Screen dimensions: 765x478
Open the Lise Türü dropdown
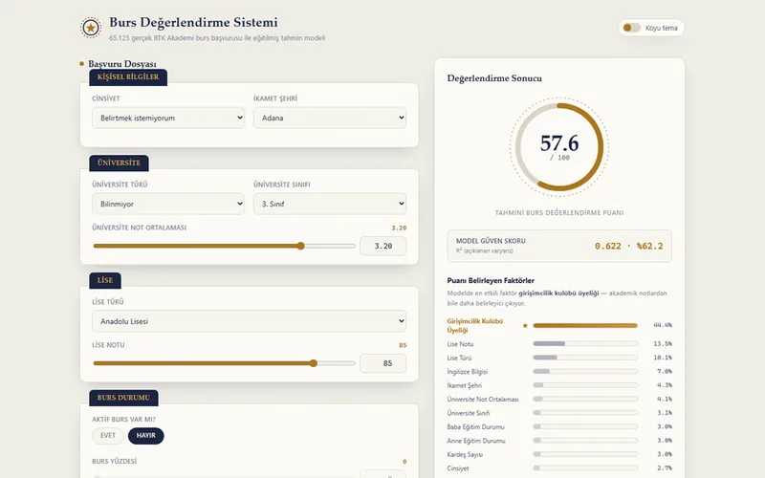[250, 321]
